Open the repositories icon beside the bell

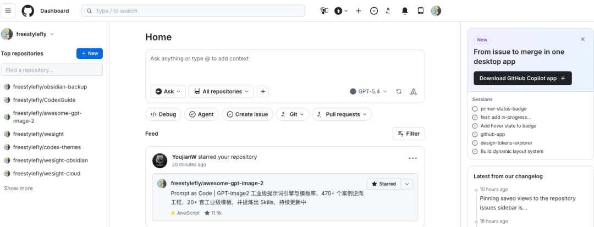point(421,11)
